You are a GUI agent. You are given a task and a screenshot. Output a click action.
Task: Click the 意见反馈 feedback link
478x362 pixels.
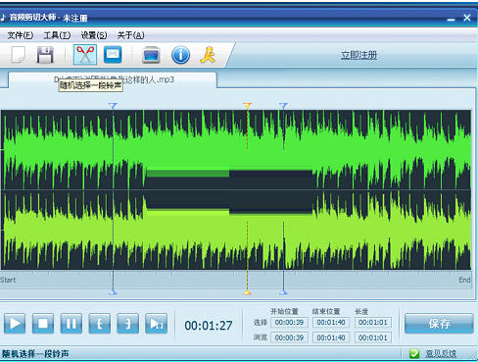(441, 353)
